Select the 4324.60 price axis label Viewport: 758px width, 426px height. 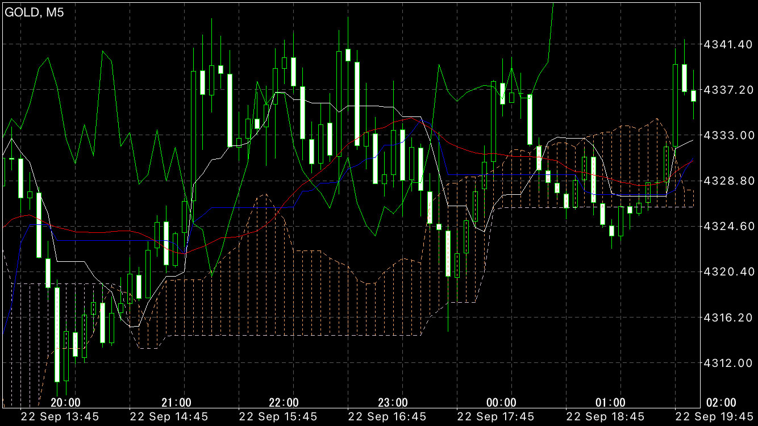click(728, 226)
